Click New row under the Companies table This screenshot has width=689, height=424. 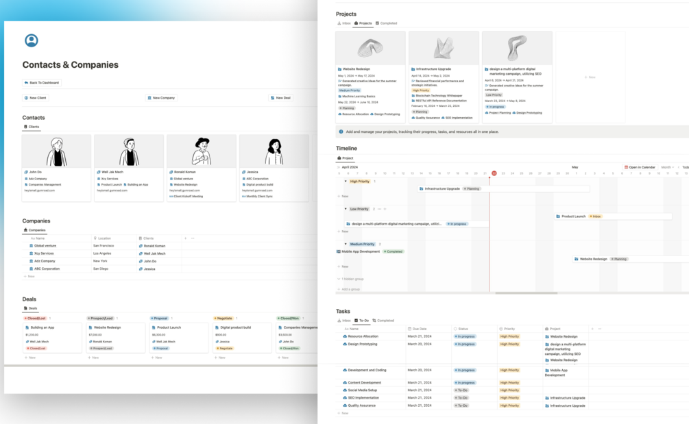29,277
